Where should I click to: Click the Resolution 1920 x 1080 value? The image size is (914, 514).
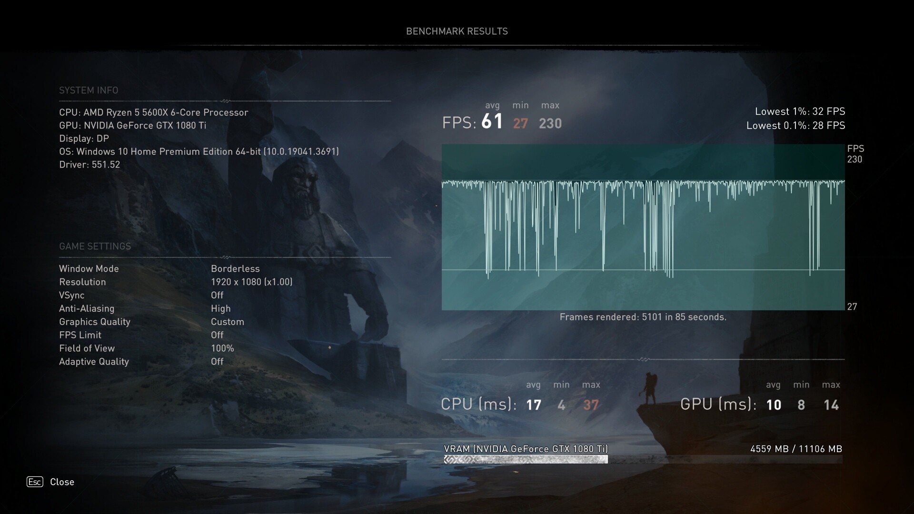251,282
